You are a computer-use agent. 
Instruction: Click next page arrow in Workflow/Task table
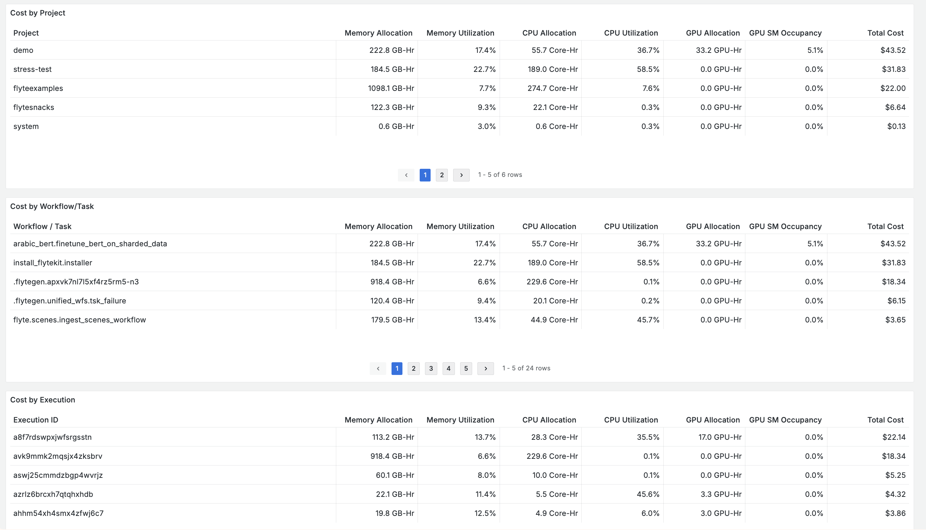click(x=485, y=368)
